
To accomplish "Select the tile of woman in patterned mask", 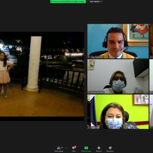I will pyautogui.click(x=118, y=112).
